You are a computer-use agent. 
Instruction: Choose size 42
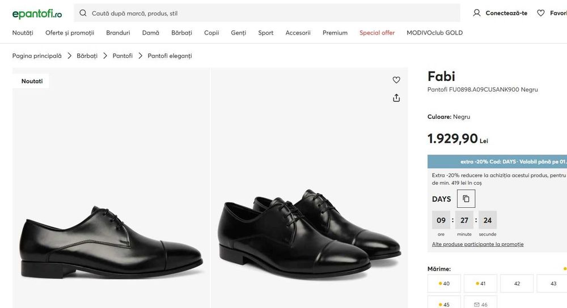click(517, 284)
